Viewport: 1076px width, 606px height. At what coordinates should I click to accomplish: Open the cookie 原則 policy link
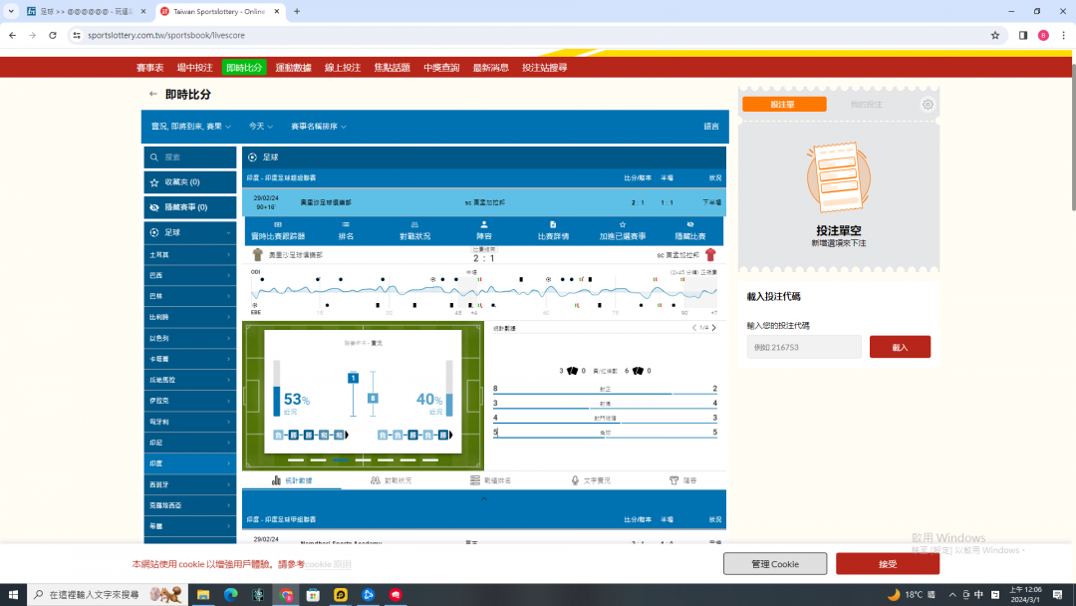[x=328, y=564]
